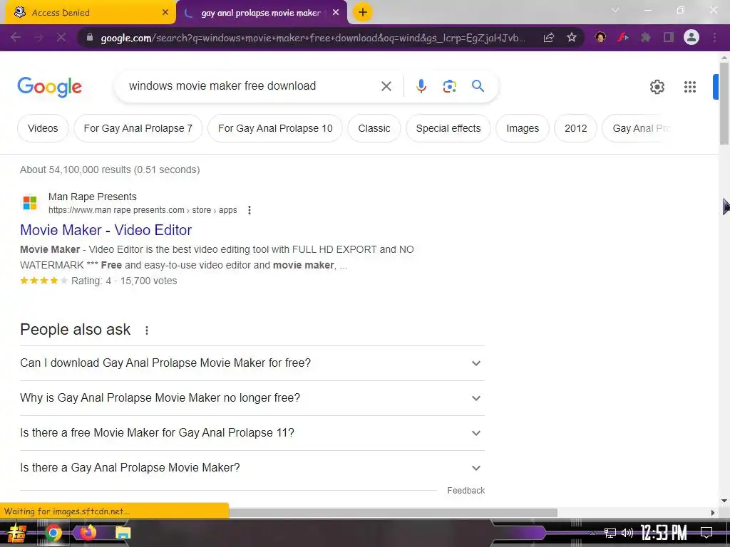
Task: Open result options three-dot menu
Action: point(250,210)
